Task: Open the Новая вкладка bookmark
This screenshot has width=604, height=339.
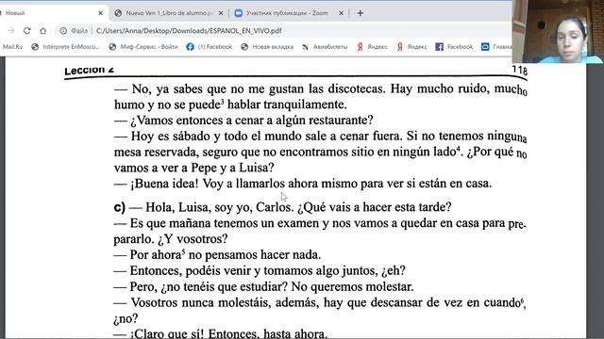Action: (x=267, y=46)
